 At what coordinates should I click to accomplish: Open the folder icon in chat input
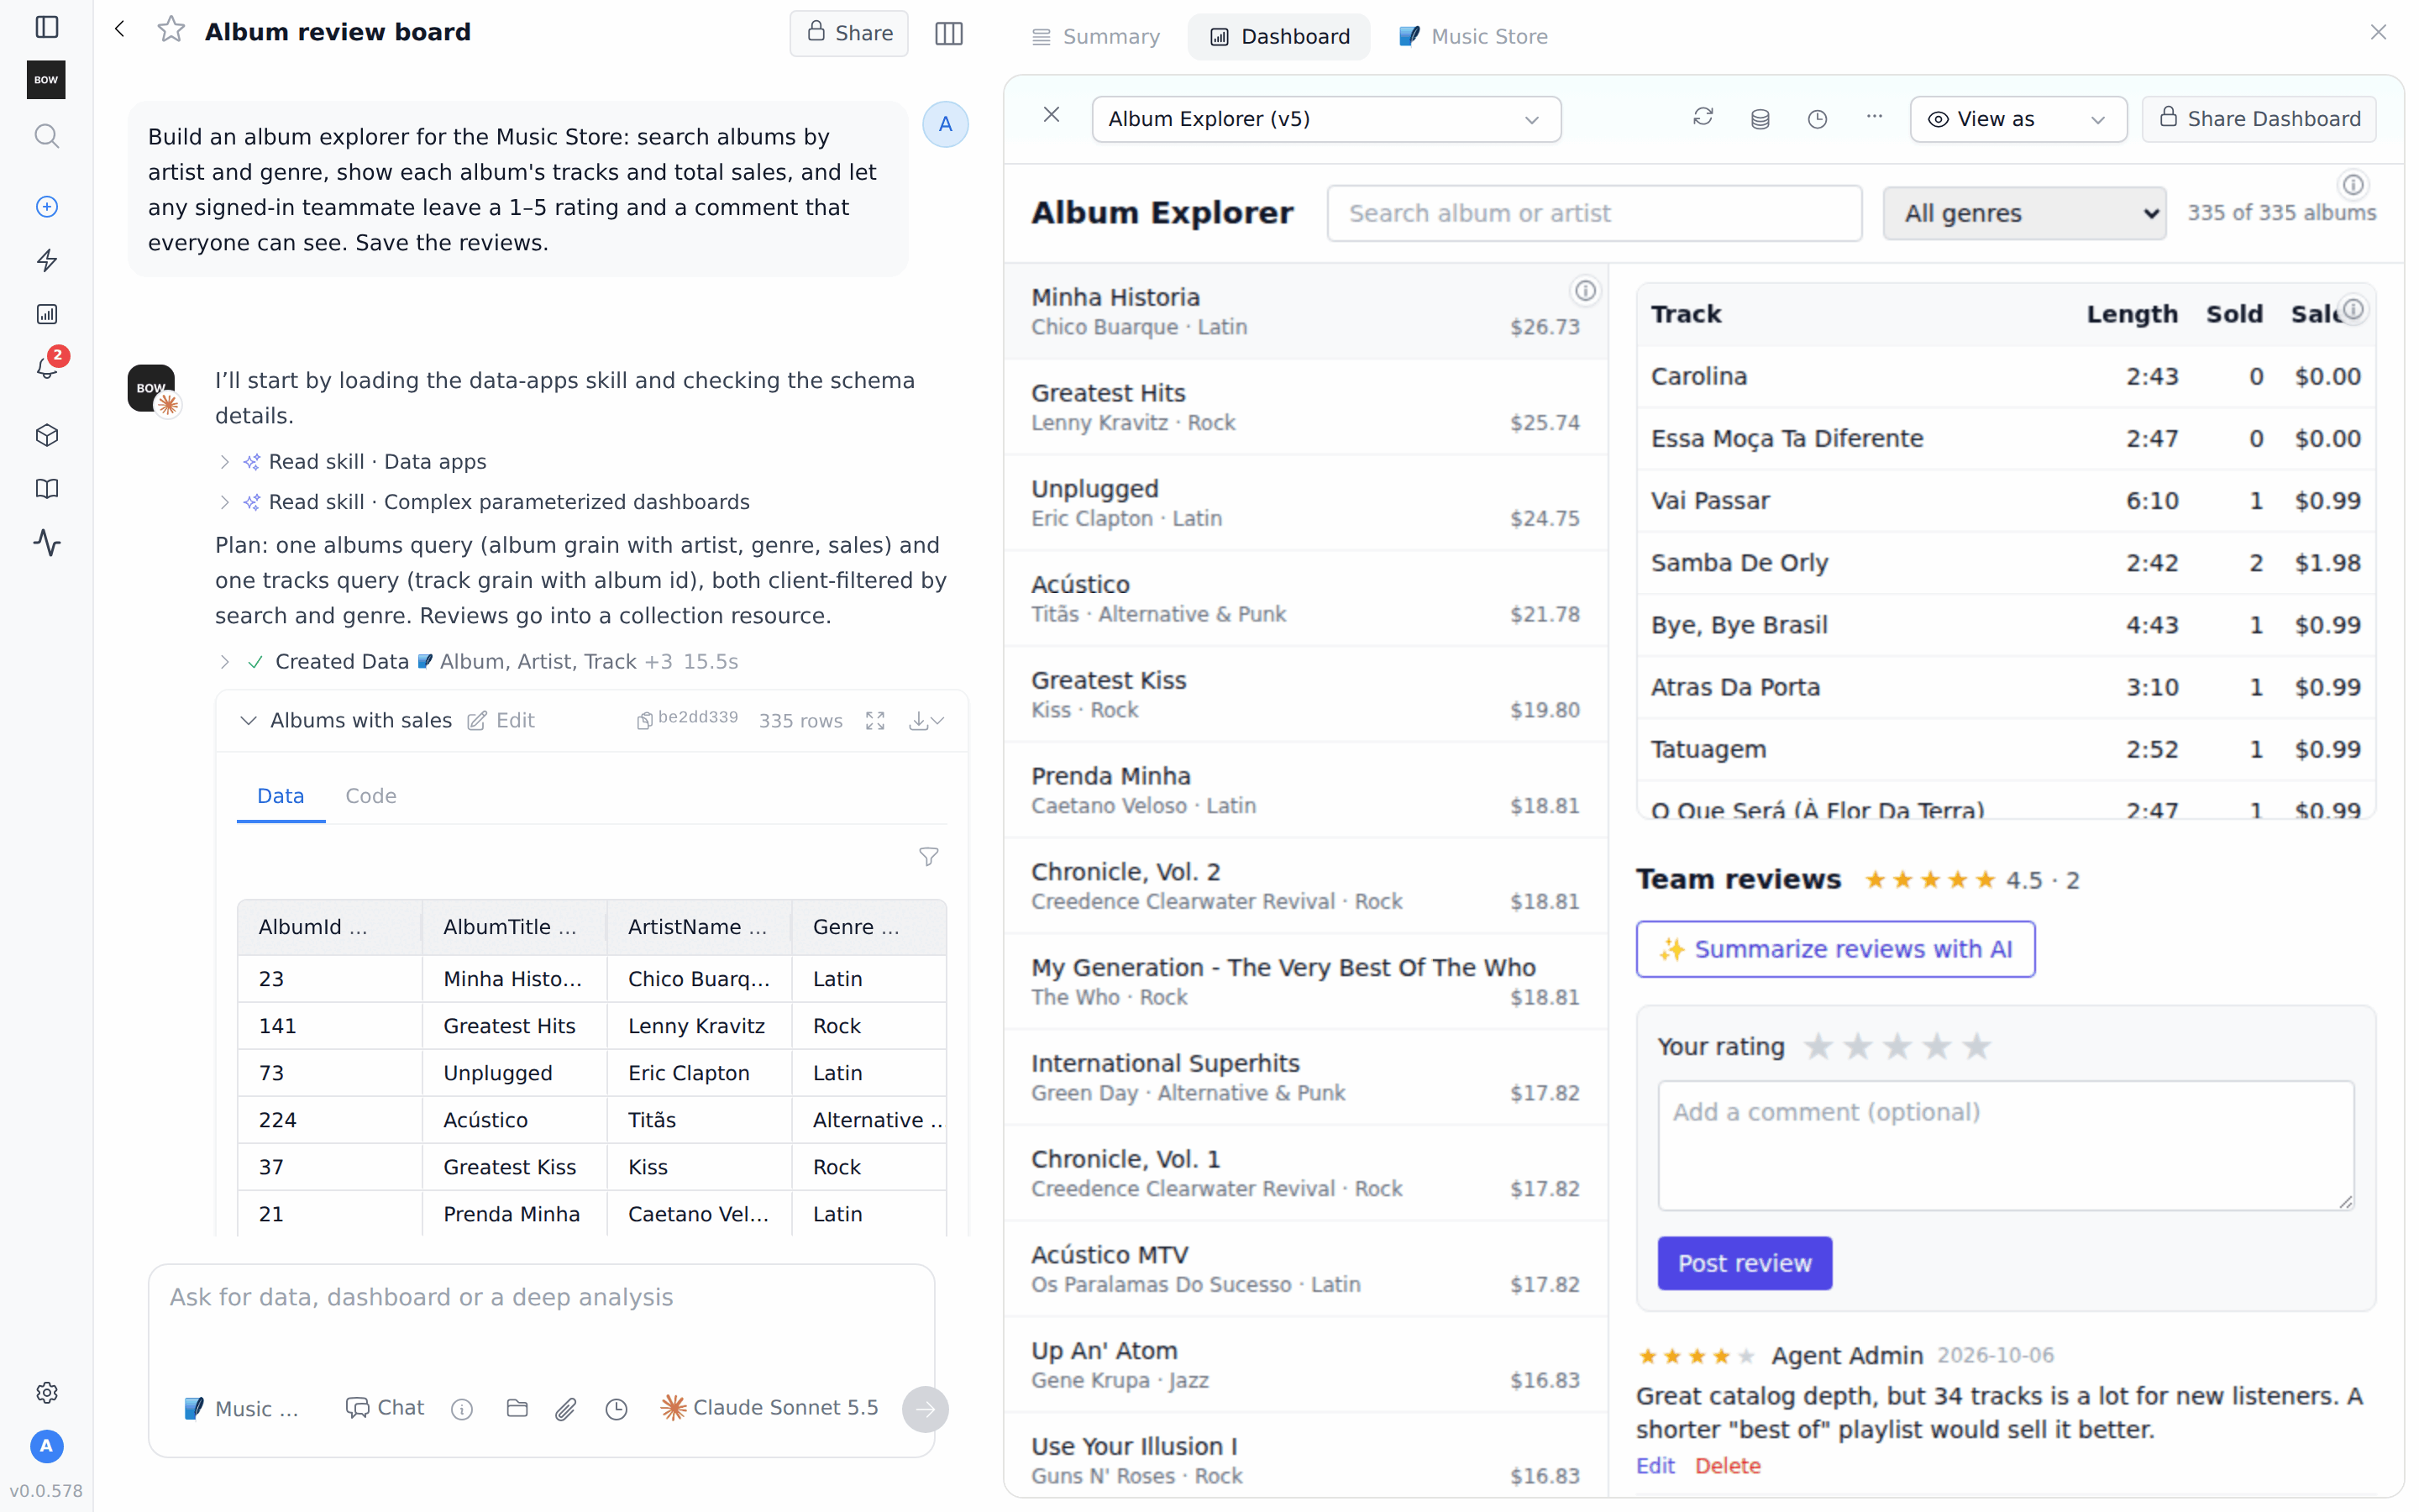pos(517,1408)
